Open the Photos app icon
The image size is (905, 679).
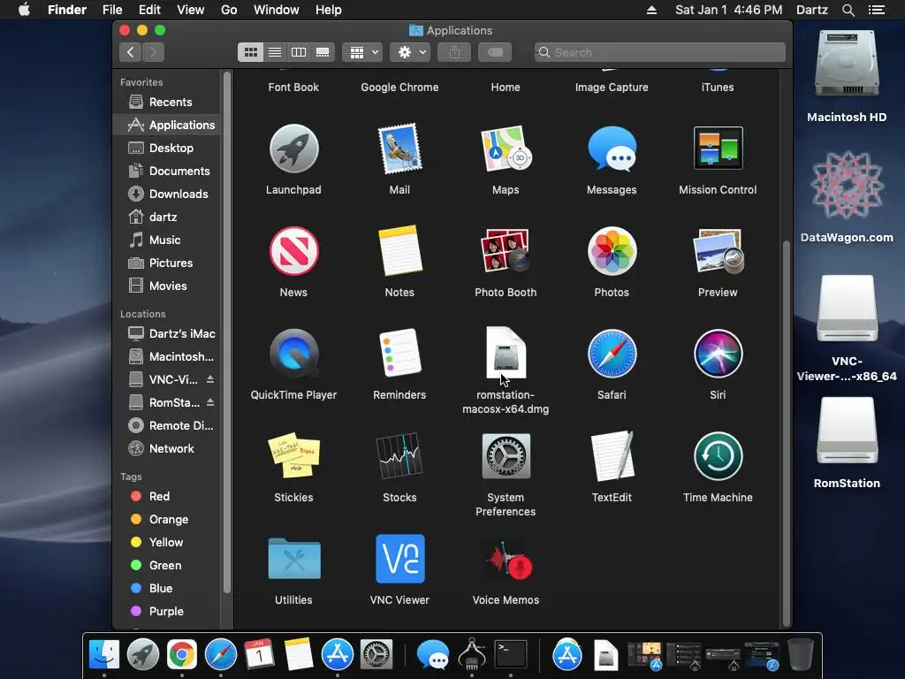[612, 251]
